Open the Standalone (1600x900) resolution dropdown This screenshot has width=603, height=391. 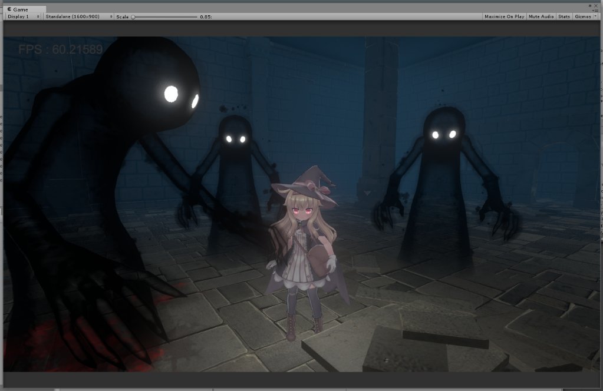78,16
